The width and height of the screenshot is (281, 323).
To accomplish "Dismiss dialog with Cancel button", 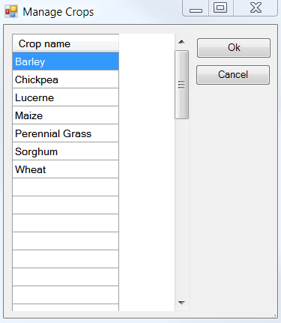I will click(x=233, y=75).
